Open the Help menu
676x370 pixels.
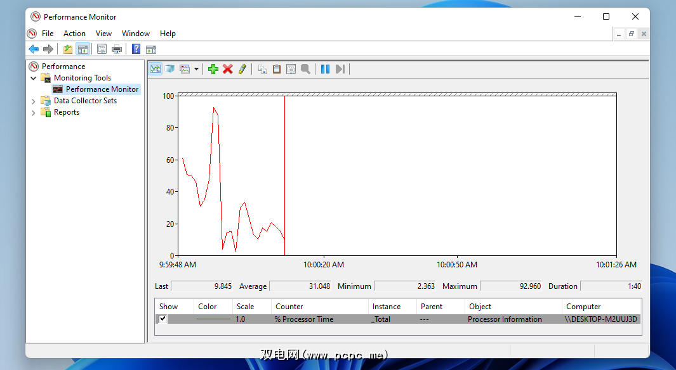(168, 34)
